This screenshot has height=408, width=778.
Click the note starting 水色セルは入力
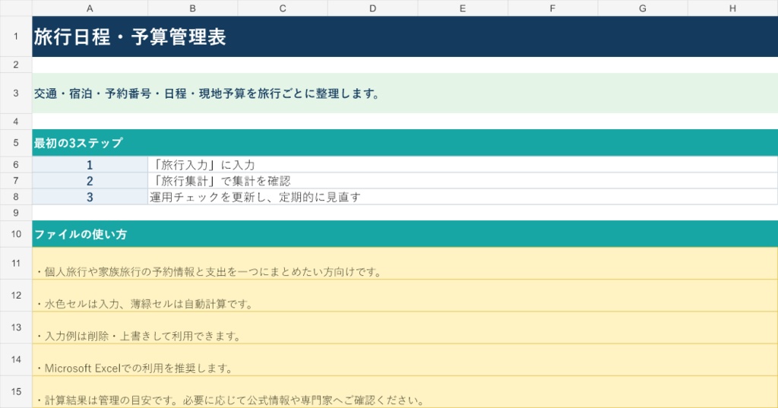(x=405, y=296)
